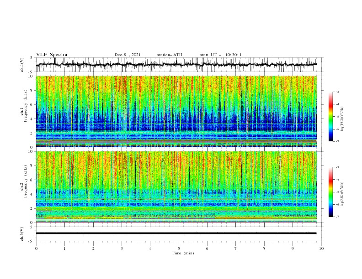Image resolution: width=362 pixels, height=279 pixels.
Task: Click the '0' tick on time axis
Action: (36, 248)
